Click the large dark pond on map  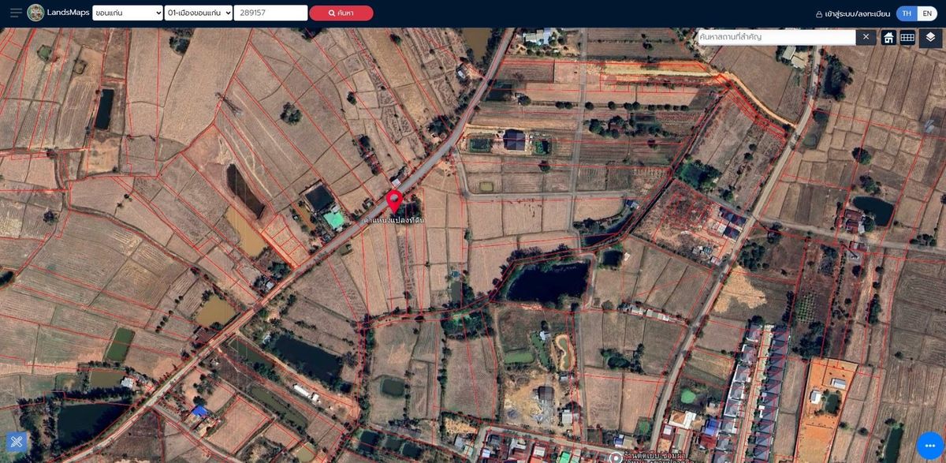click(549, 282)
